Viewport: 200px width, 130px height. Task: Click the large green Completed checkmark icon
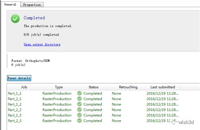tap(15, 19)
